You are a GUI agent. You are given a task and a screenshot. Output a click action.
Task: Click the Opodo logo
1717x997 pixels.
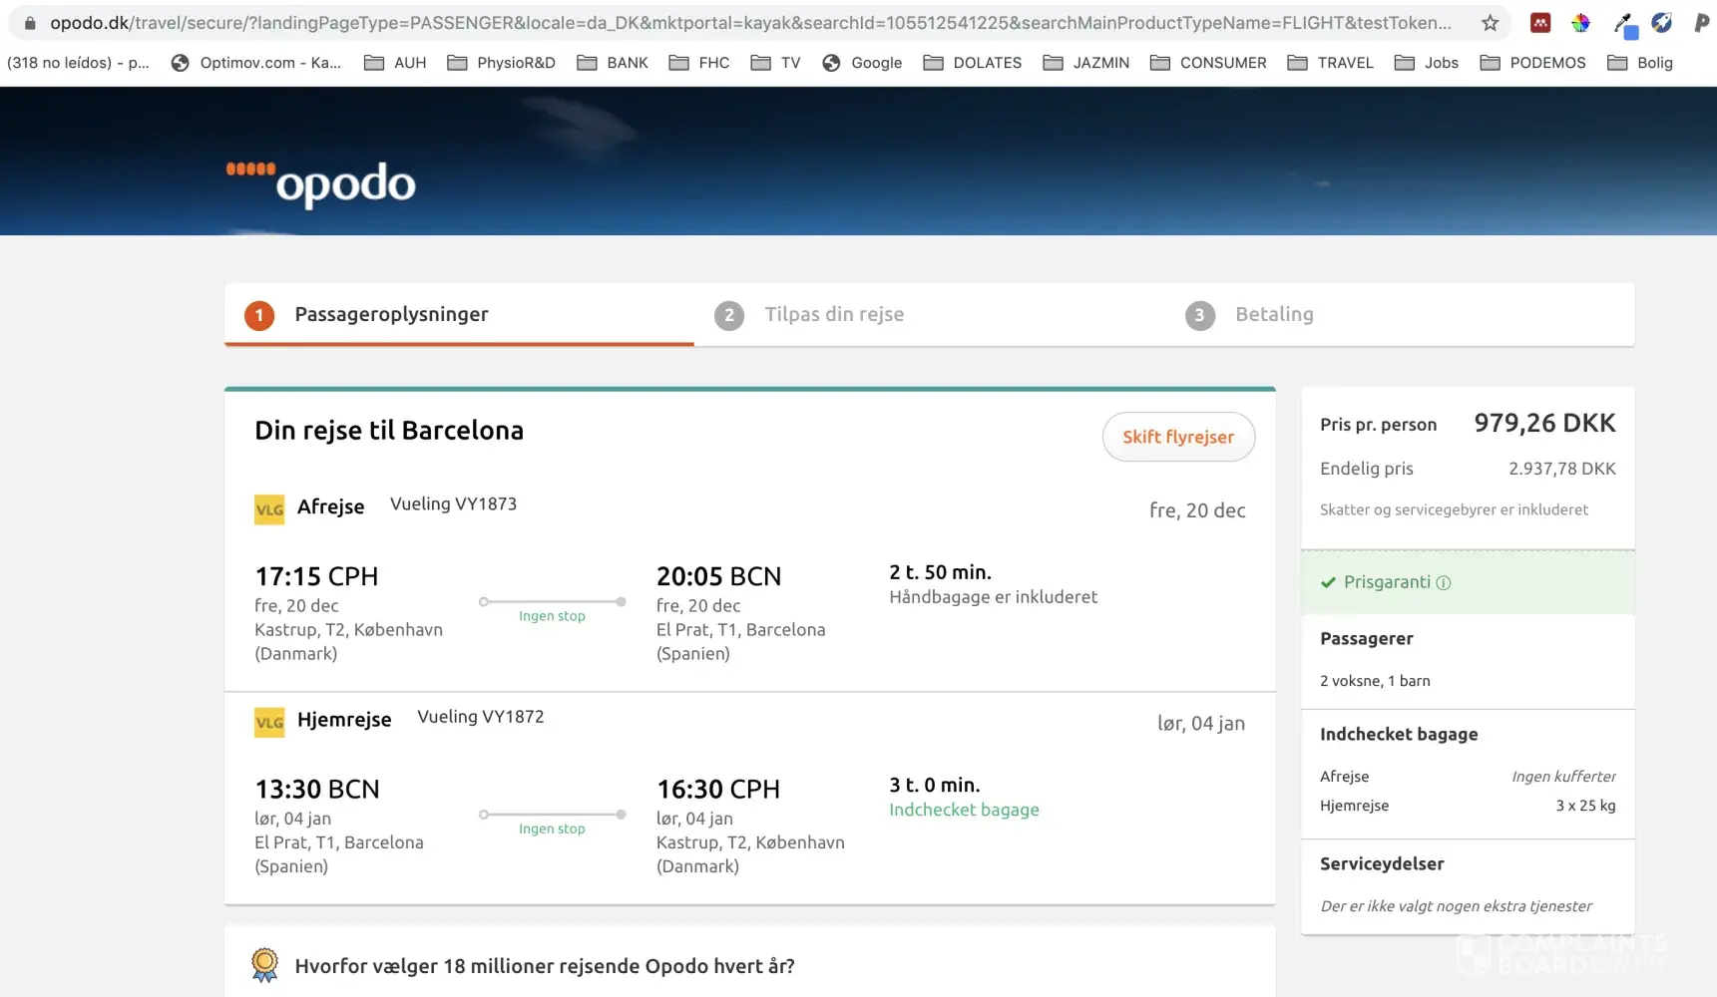tap(321, 182)
